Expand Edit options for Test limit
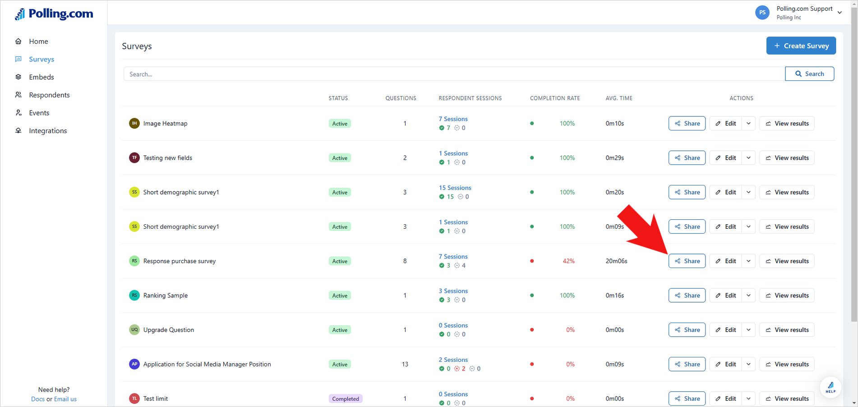The height and width of the screenshot is (407, 858). tap(748, 398)
